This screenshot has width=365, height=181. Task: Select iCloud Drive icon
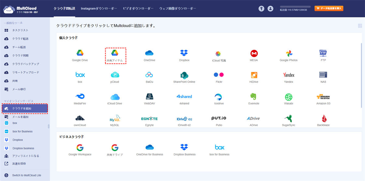[115, 97]
